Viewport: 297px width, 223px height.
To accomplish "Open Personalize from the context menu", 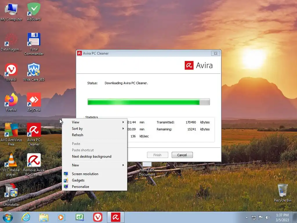I will pos(95,187).
